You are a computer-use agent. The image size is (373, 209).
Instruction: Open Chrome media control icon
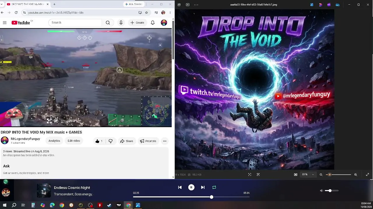pyautogui.click(x=156, y=13)
